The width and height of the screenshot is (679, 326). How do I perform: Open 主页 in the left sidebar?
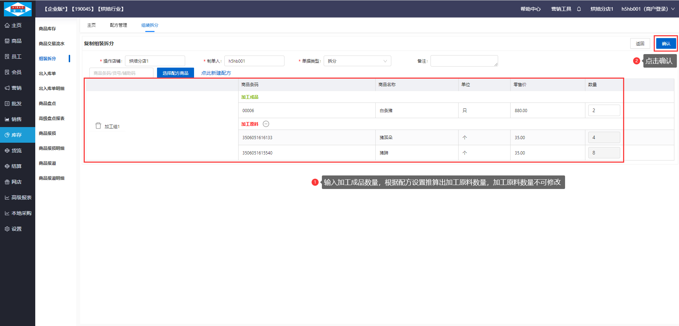16,25
